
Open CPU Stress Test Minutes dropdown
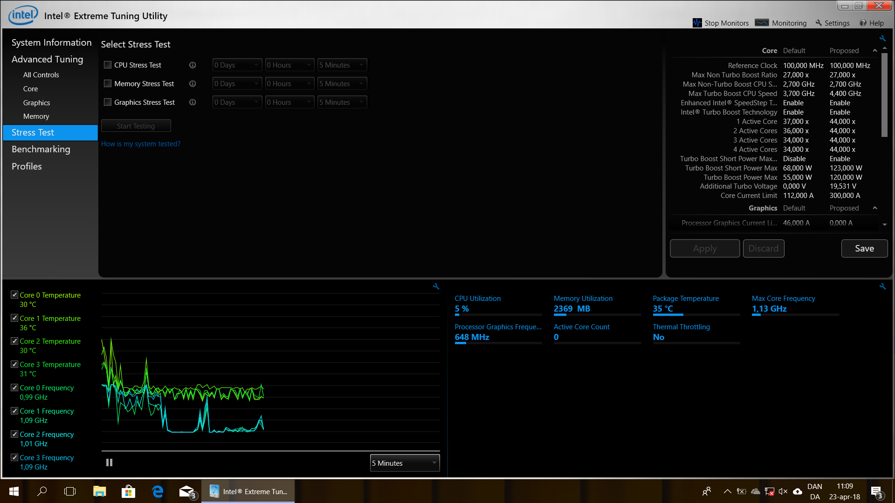(x=342, y=65)
